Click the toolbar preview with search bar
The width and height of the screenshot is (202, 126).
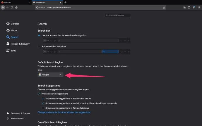(86, 52)
